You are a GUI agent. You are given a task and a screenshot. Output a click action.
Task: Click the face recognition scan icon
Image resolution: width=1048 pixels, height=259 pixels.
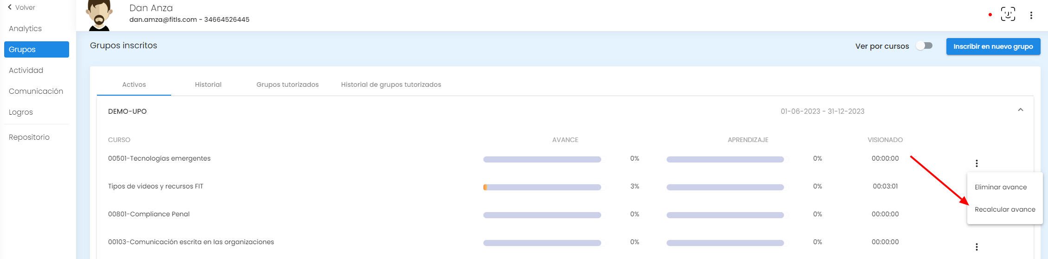[x=1008, y=14]
